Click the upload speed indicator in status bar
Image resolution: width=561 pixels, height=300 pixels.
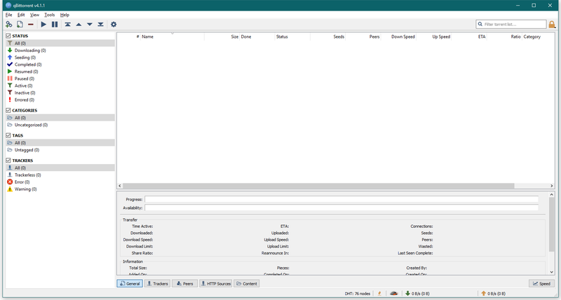493,294
